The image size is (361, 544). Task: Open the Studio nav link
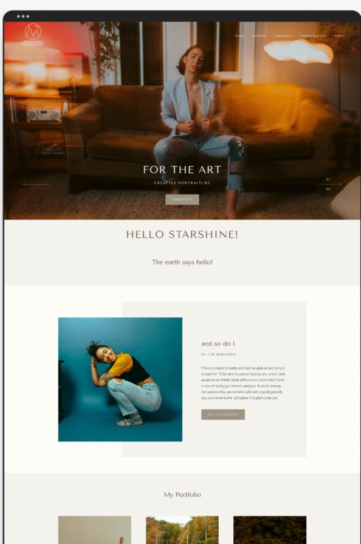[x=339, y=36]
